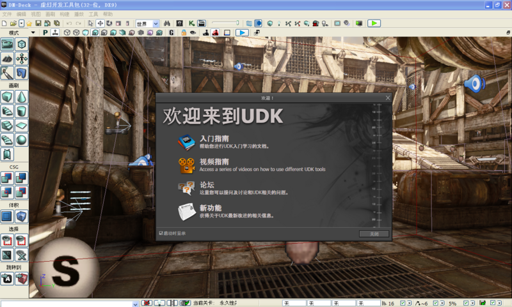512x307 pixels.
Task: Open Matinee with the clapperboard icon
Action: point(202,24)
